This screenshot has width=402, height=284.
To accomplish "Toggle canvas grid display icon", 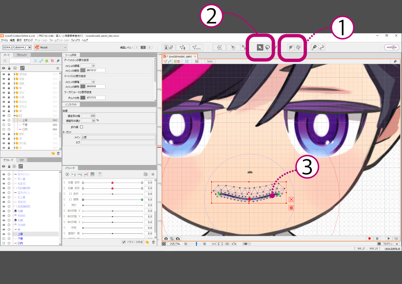I will (197, 61).
